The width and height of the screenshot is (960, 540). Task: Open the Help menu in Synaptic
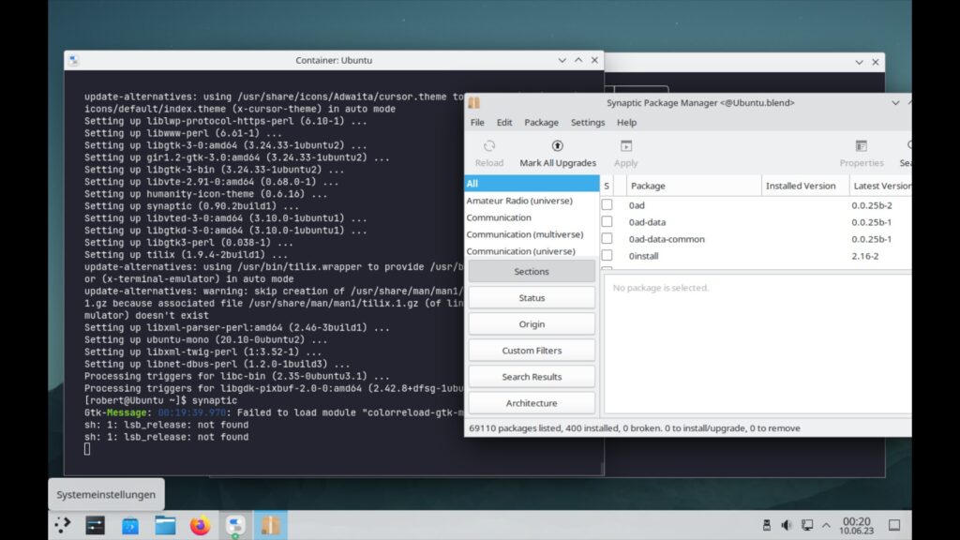click(626, 123)
